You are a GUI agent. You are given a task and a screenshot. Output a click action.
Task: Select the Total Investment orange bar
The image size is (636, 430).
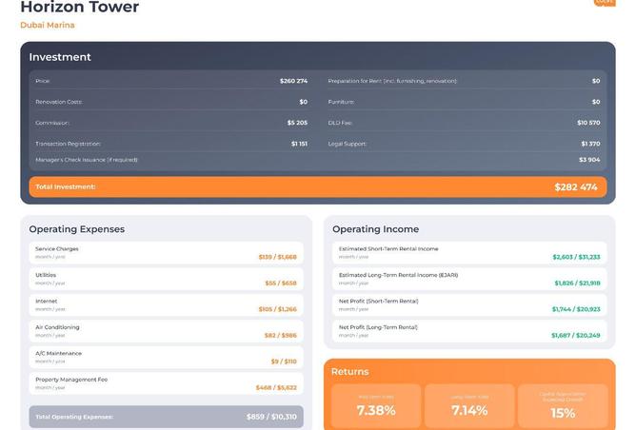tap(317, 186)
